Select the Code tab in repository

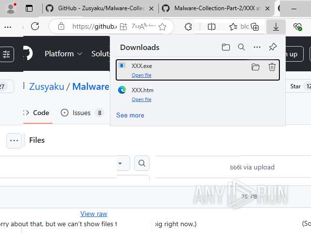tap(38, 113)
